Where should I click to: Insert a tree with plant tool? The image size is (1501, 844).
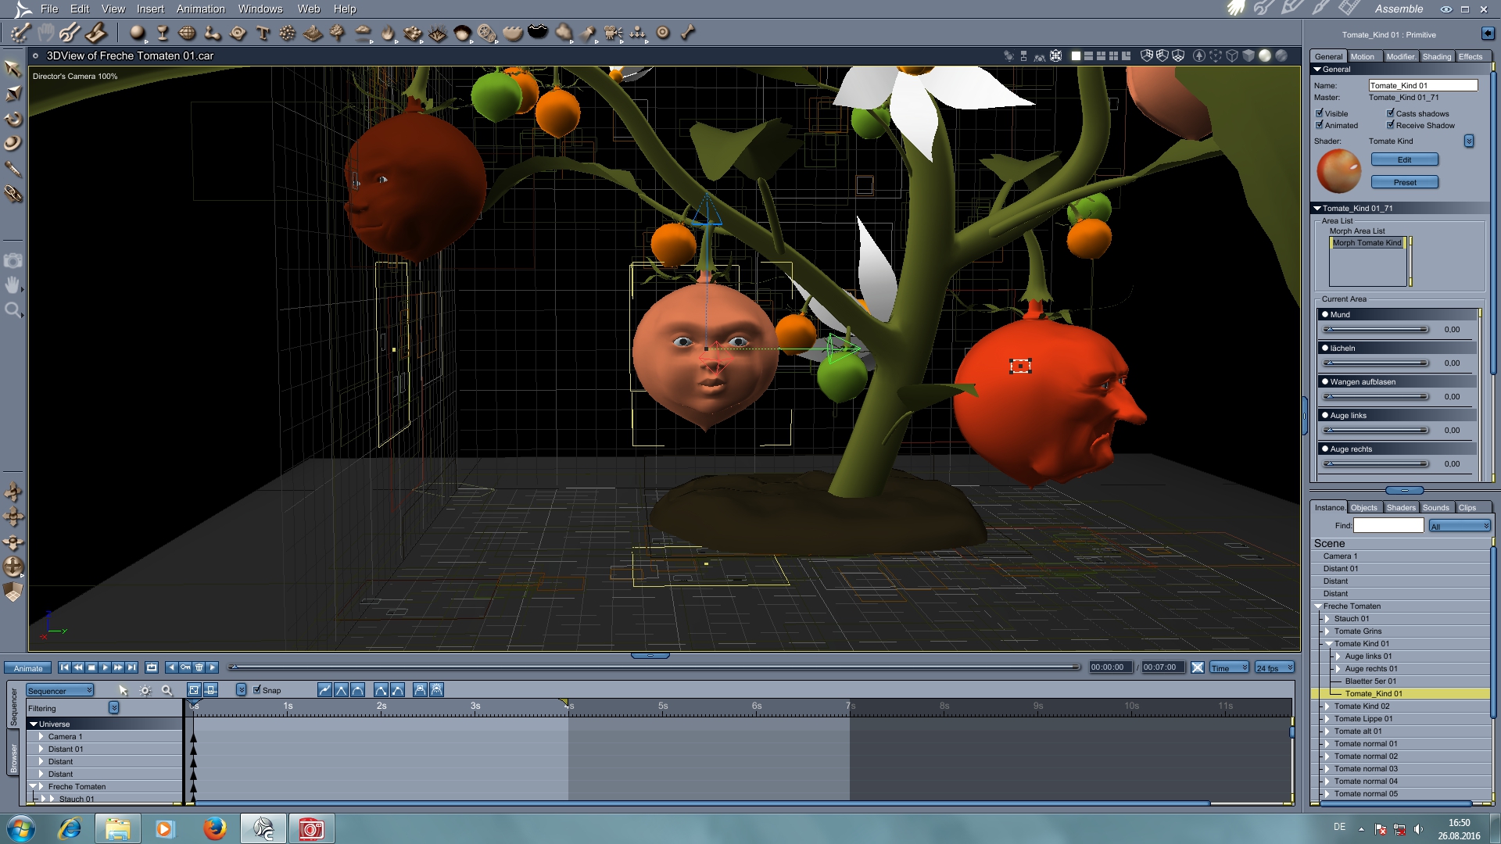(x=338, y=33)
